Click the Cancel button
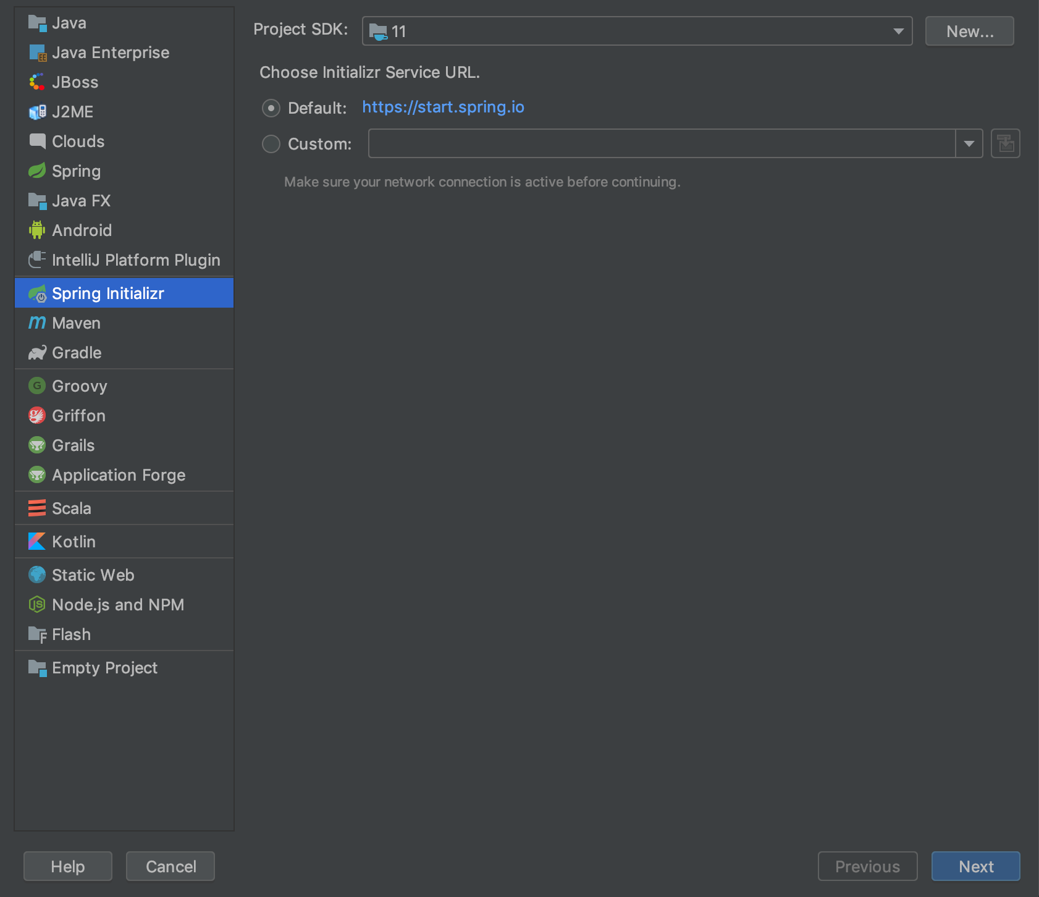This screenshot has width=1039, height=897. pos(170,866)
